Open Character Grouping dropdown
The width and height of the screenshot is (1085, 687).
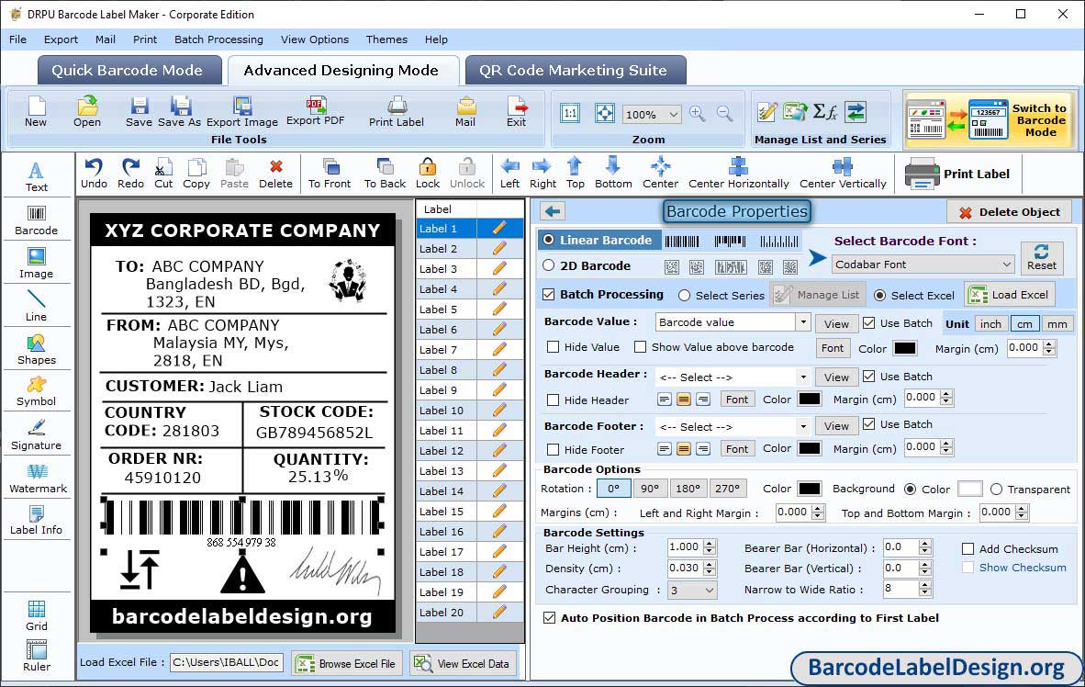pos(692,590)
